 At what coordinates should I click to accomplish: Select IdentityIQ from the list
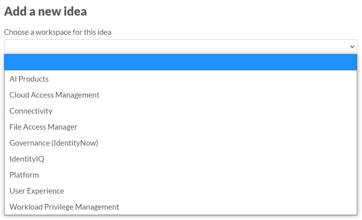pos(27,159)
